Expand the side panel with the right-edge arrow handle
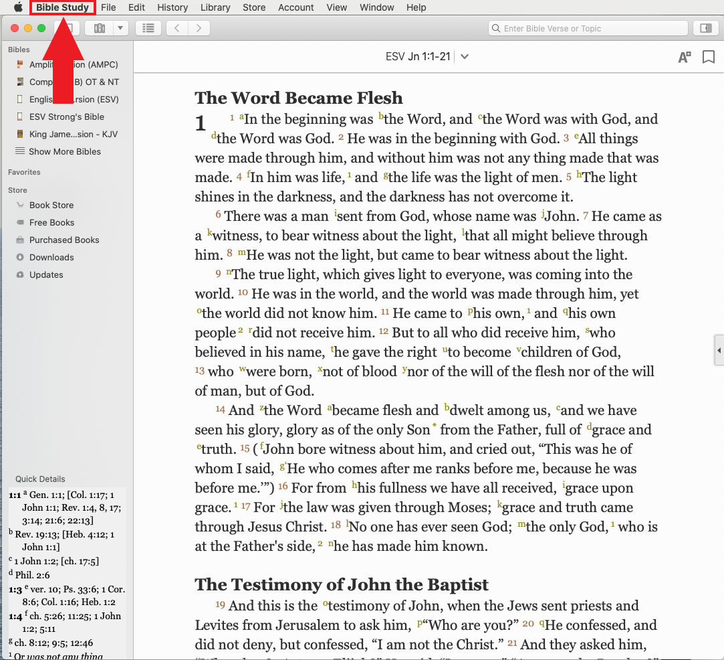The width and height of the screenshot is (724, 660). click(x=719, y=350)
